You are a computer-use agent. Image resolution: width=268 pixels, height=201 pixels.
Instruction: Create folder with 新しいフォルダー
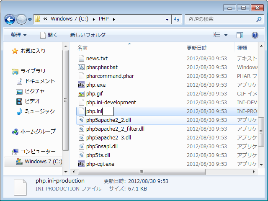pos(90,35)
